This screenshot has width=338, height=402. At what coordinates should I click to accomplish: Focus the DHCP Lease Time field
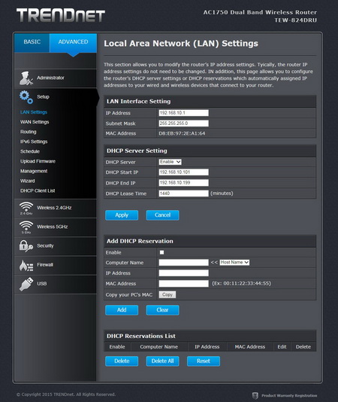pyautogui.click(x=183, y=193)
